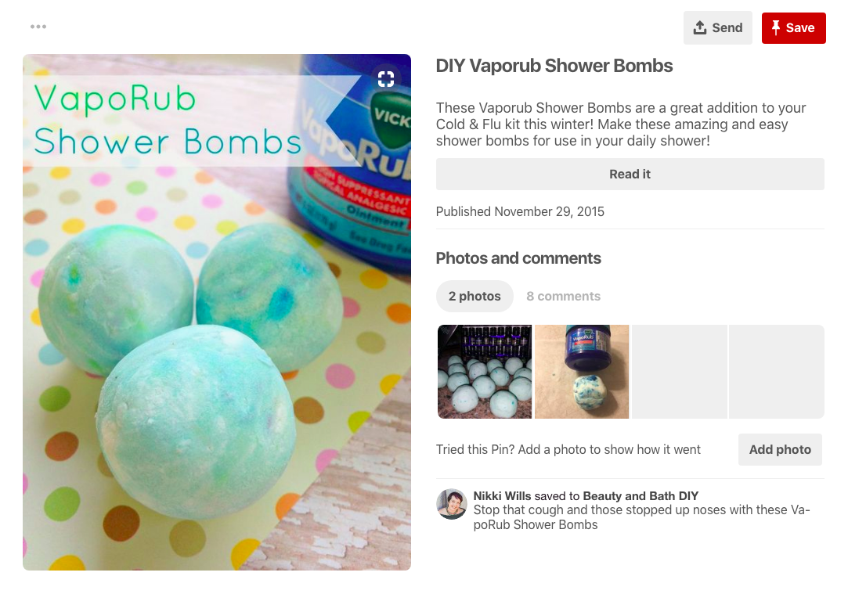The image size is (848, 594).
Task: Open the Beauty and Bath DIY board
Action: (641, 496)
